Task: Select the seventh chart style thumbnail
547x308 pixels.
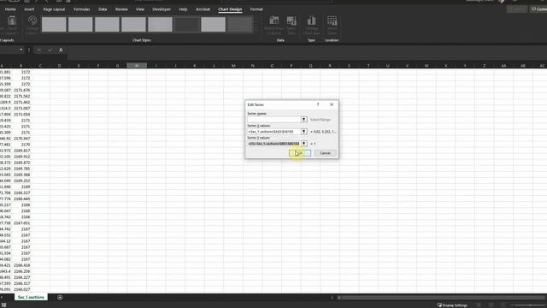Action: (x=213, y=25)
